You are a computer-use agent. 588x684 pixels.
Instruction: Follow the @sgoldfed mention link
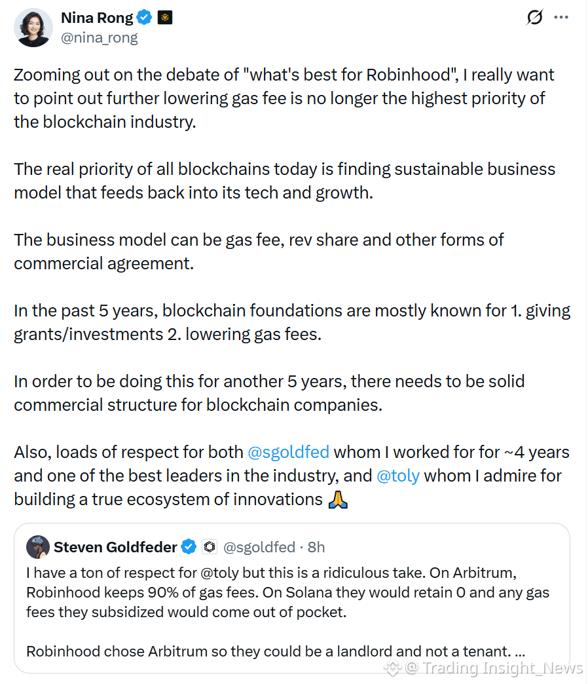[288, 452]
